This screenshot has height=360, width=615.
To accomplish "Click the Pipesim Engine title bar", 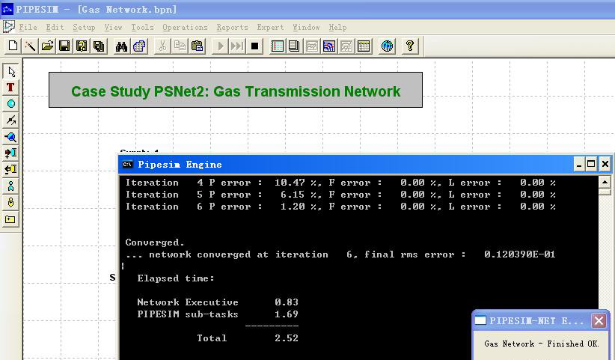I will [345, 165].
